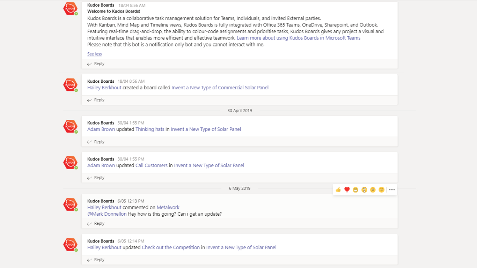Click the 6/05 12:14 PM timestamp

[131, 241]
